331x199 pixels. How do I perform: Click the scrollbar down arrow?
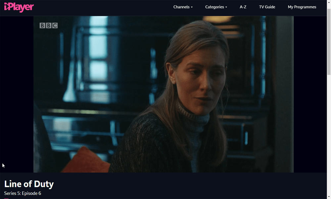pos(329,197)
